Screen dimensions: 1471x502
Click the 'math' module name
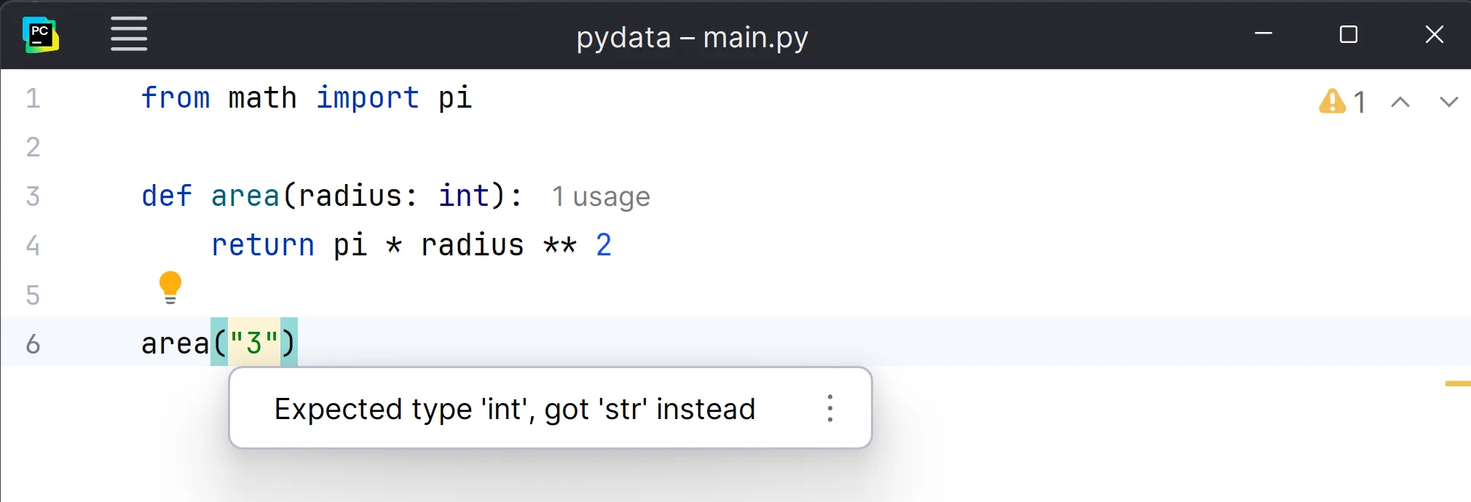(262, 97)
